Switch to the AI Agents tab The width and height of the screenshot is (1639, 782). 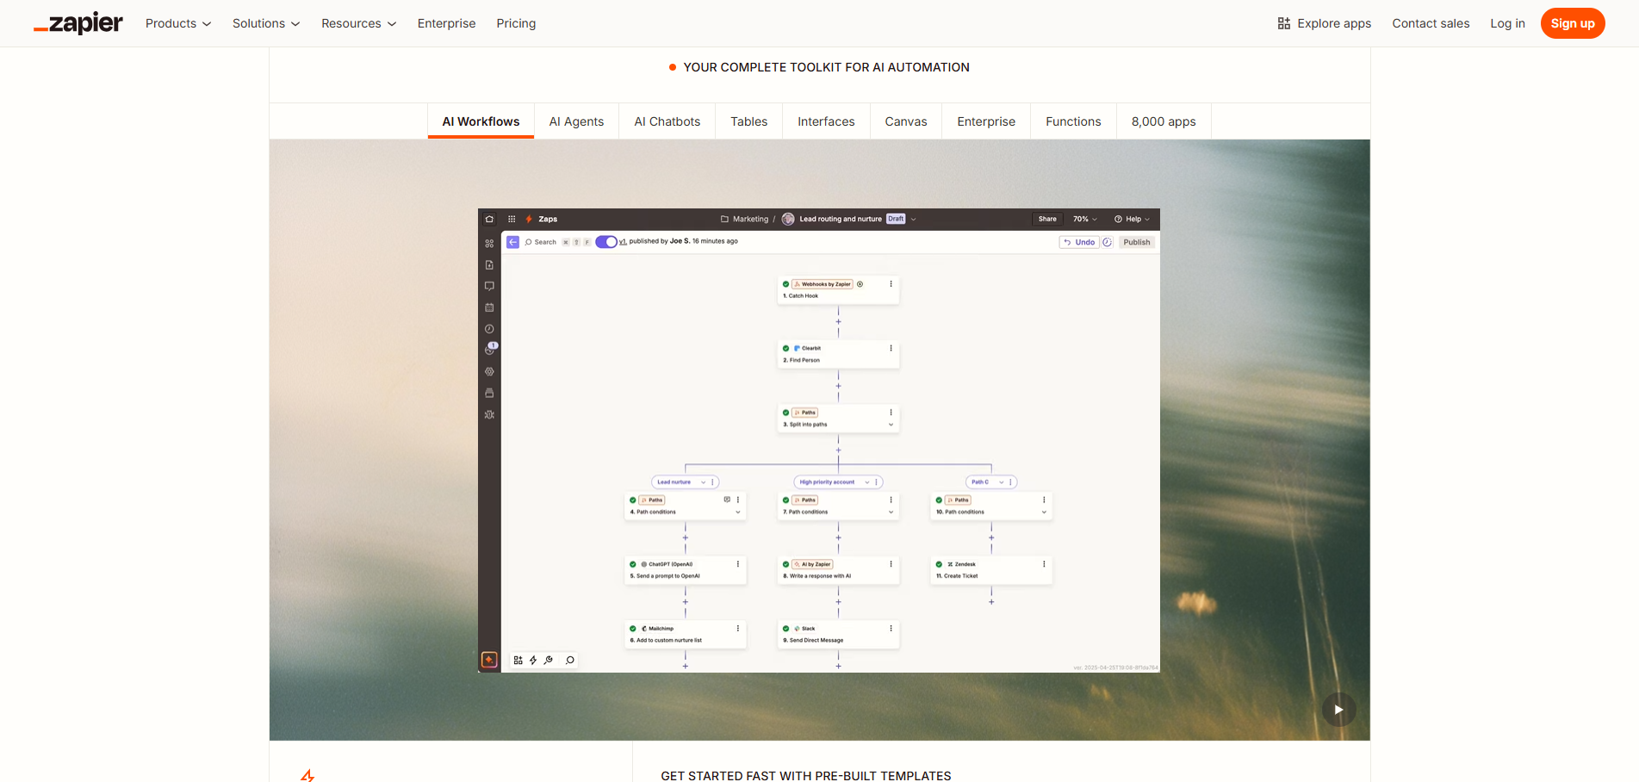(576, 121)
